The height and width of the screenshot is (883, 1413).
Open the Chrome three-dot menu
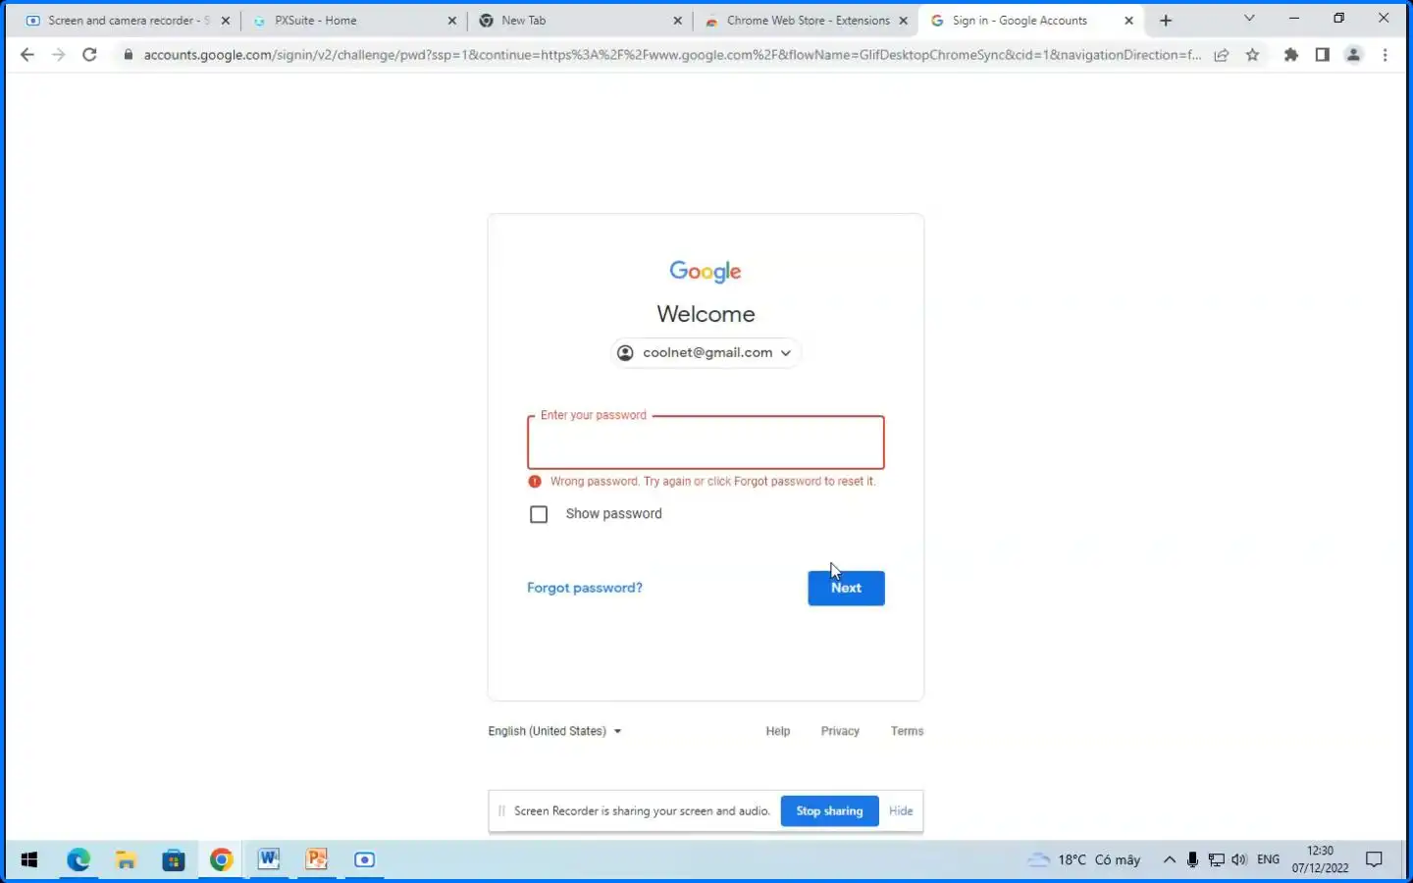(1386, 55)
